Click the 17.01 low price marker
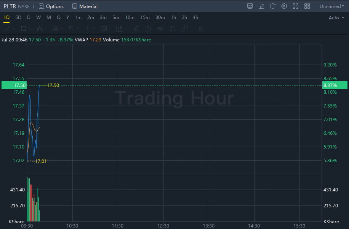 click(41, 161)
